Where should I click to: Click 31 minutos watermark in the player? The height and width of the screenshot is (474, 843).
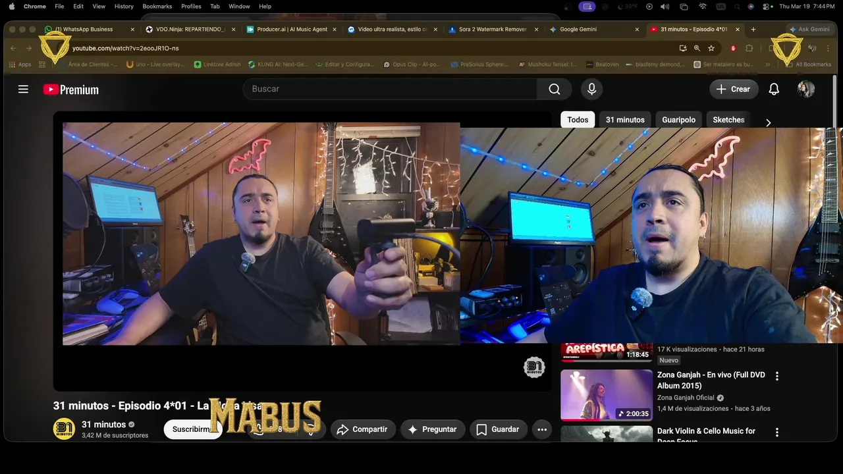[534, 367]
